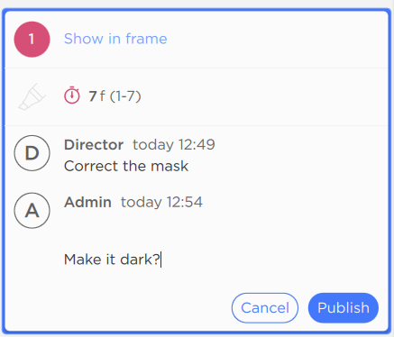Open the Director avatar circle
The height and width of the screenshot is (337, 394).
tap(32, 153)
